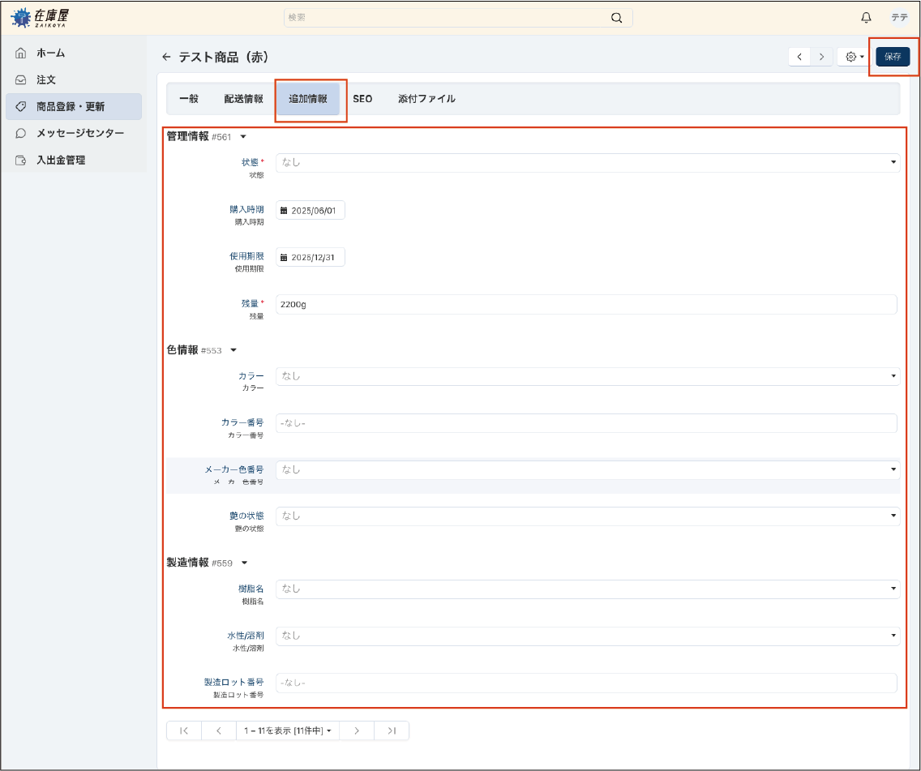
Task: Open the 樹脂名 dropdown
Action: 587,589
